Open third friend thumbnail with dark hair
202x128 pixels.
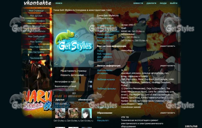[87, 113]
